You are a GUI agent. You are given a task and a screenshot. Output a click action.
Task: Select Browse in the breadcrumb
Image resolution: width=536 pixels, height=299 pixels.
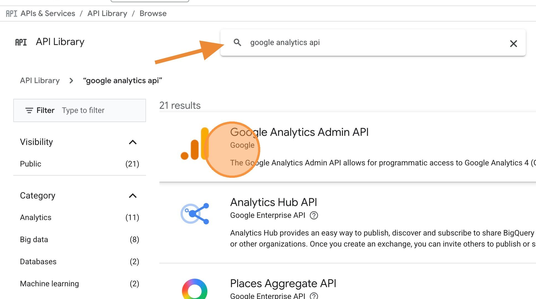(153, 13)
